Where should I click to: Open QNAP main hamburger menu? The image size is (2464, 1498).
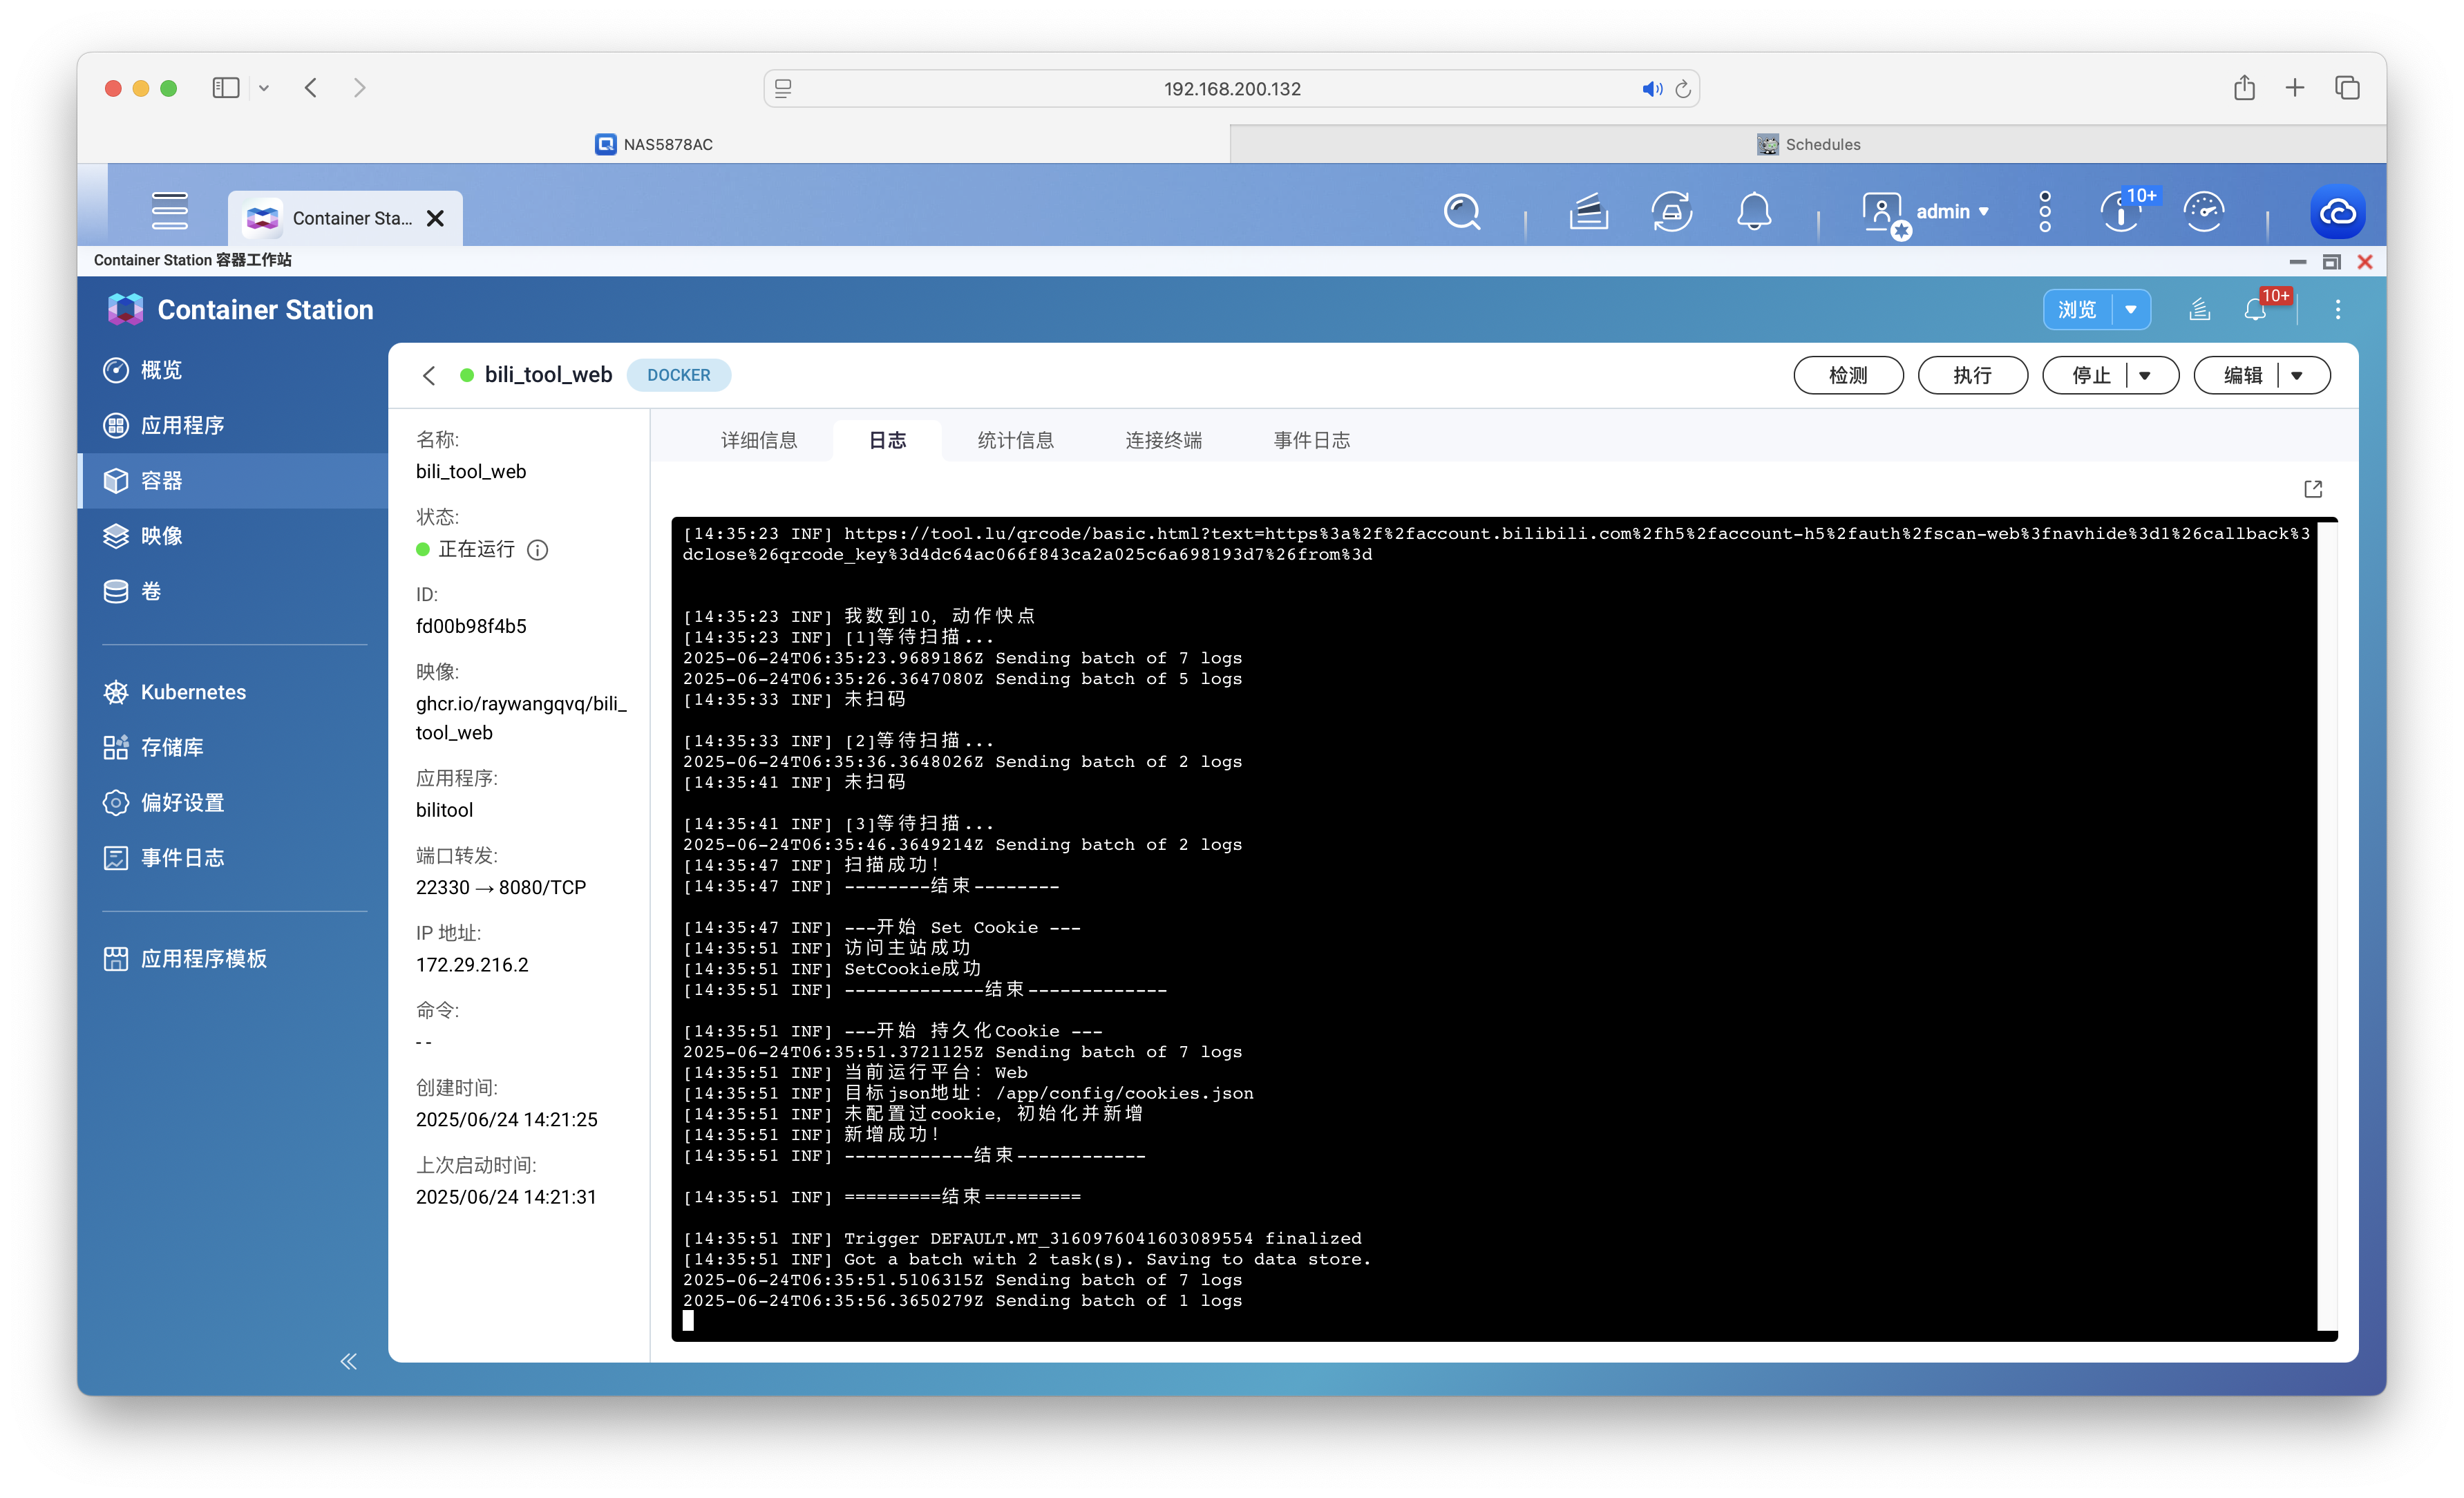(x=169, y=211)
